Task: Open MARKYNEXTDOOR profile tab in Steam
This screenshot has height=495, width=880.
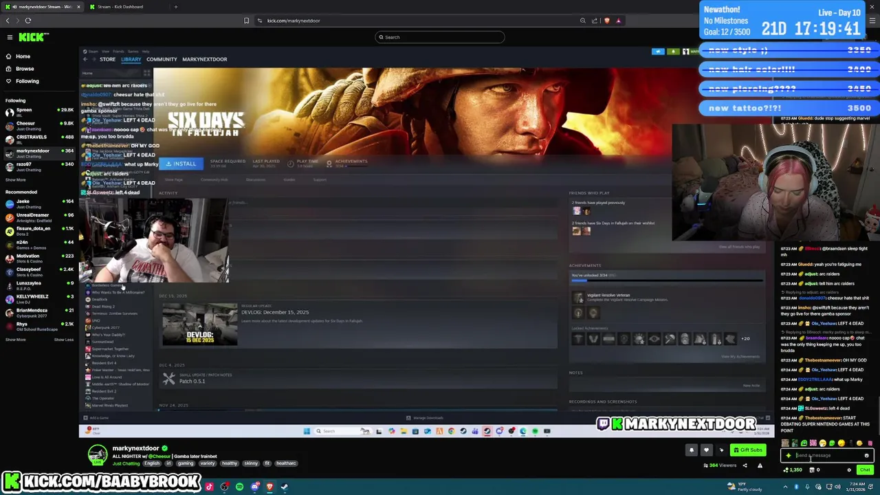Action: 204,59
